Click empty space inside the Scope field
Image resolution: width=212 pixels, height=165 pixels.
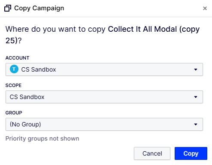tap(115, 97)
